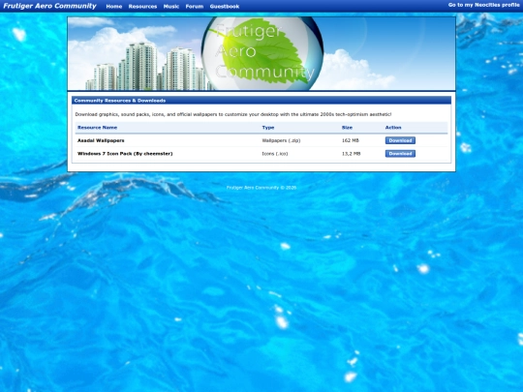Click the Community Resources & Downloads heading
This screenshot has width=523, height=392.
pos(120,101)
